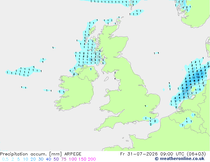Click the legend value 50
The image size is (210, 162).
point(56,159)
